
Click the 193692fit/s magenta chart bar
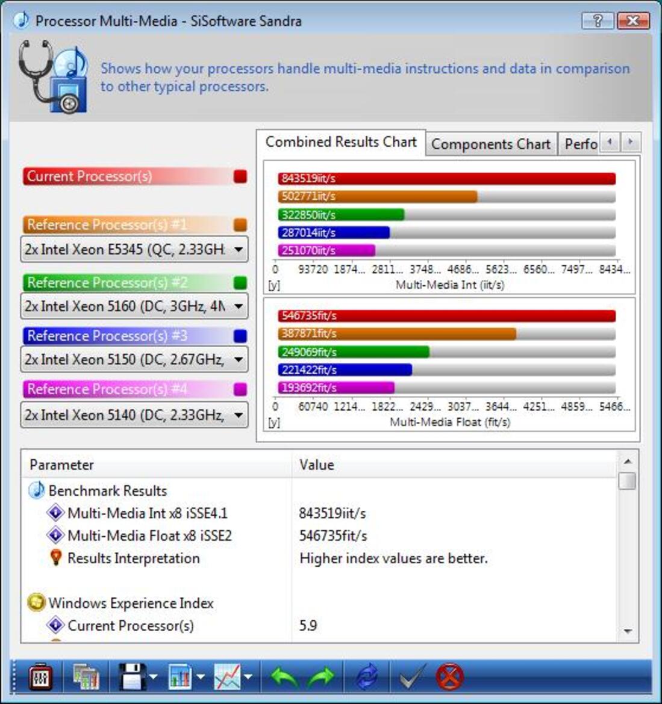click(x=336, y=388)
